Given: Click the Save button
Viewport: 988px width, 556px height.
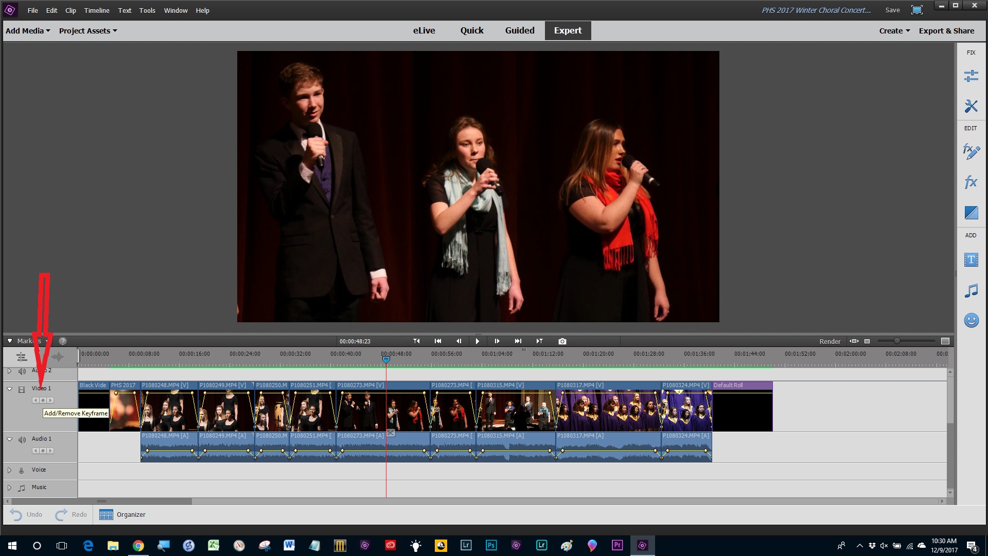Looking at the screenshot, I should coord(892,10).
